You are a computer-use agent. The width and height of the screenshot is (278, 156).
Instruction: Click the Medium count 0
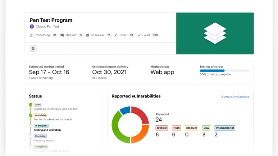(x=187, y=135)
